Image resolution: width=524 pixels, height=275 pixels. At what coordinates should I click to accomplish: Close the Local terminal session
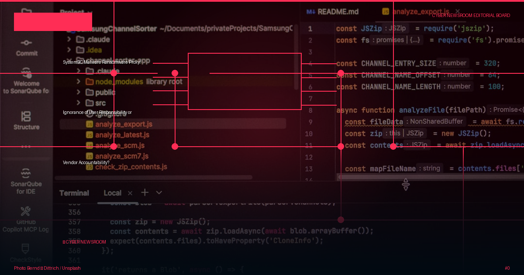point(130,193)
